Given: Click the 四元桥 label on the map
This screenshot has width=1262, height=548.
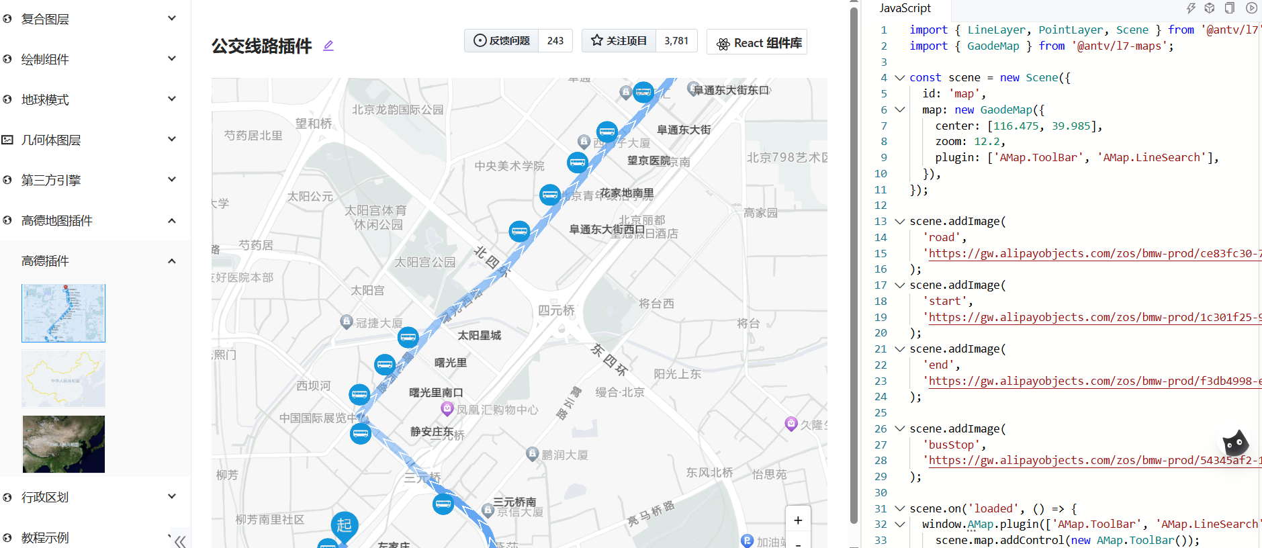Looking at the screenshot, I should point(556,310).
